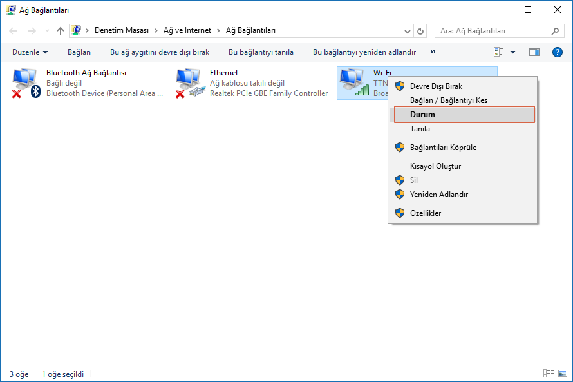Viewport: 573px width, 382px height.
Task: Open the Düzenle dropdown menu
Action: click(x=29, y=52)
